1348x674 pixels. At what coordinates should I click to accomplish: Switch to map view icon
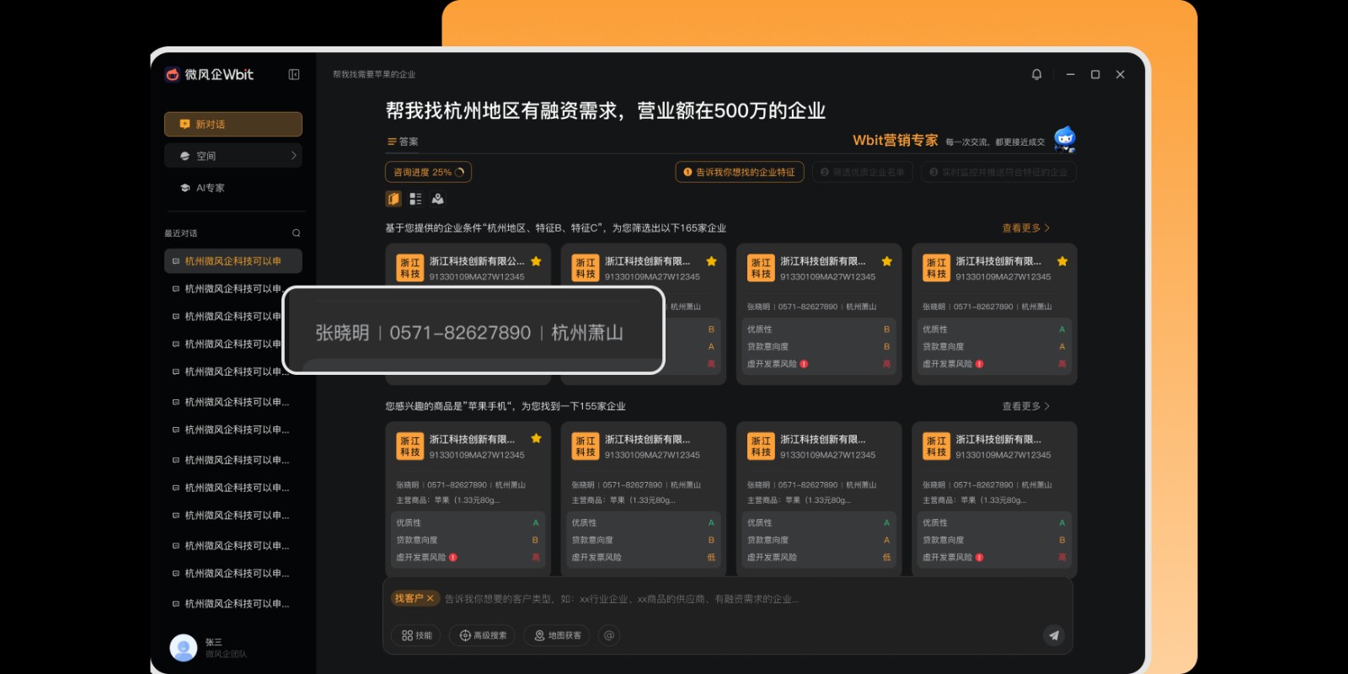(x=437, y=199)
